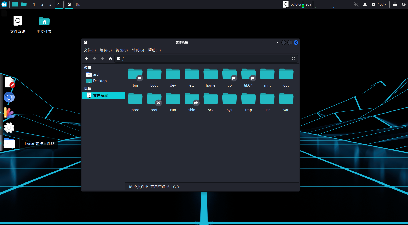Click the 15:17 clock
Image resolution: width=408 pixels, height=225 pixels.
point(382,4)
